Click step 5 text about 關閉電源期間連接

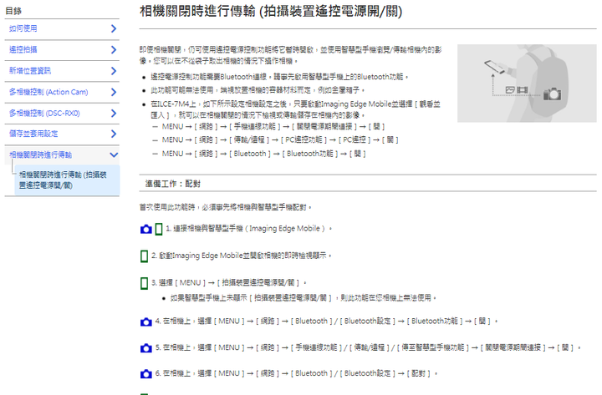[x=368, y=347]
